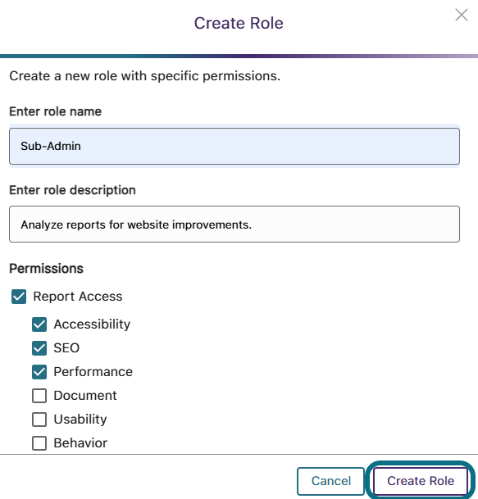The height and width of the screenshot is (499, 478).
Task: Confirm with the Create Role button
Action: (421, 481)
